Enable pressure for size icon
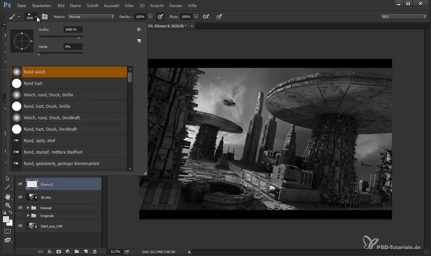The width and height of the screenshot is (431, 256). point(219,17)
